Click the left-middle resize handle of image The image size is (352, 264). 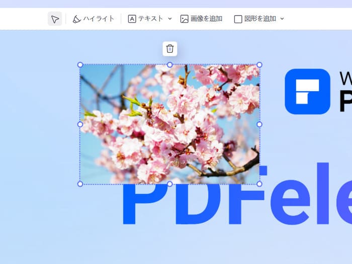point(80,124)
